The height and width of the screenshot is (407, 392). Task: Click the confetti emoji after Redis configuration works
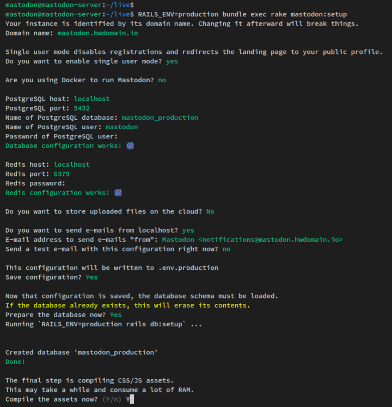118,193
